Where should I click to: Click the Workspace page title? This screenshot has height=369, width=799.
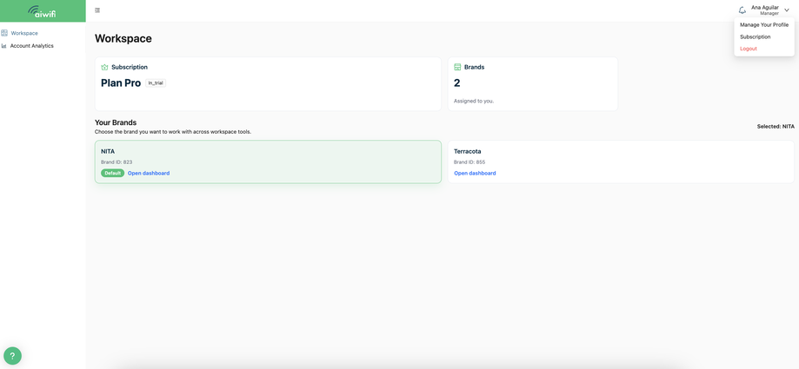coord(123,39)
